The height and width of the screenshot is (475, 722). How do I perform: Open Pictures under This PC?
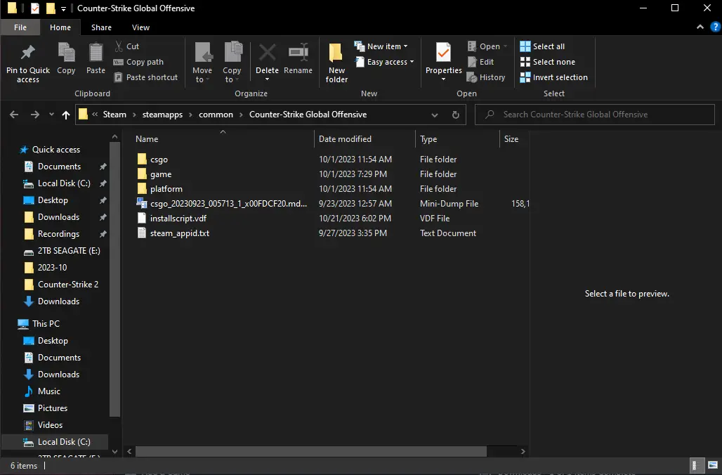(x=53, y=408)
